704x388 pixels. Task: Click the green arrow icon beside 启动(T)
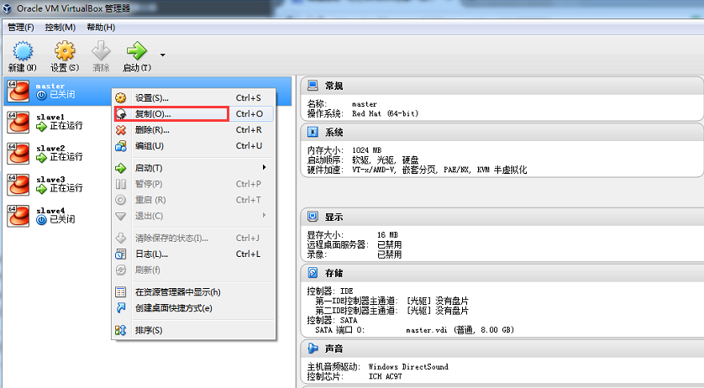(121, 168)
